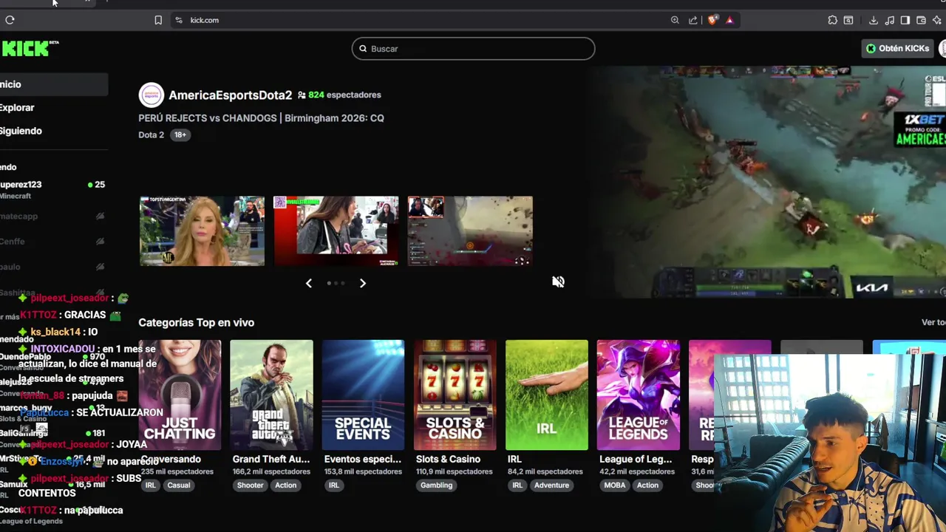Open the AmericaEsportsDota2 channel name link
This screenshot has height=532, width=946.
(x=231, y=95)
